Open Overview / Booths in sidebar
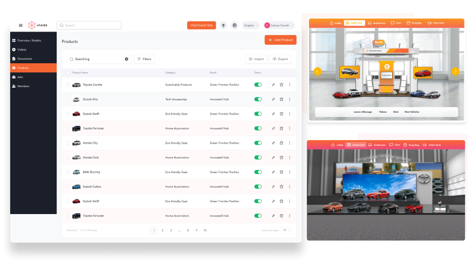 [x=33, y=40]
